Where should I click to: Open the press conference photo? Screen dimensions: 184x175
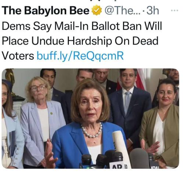point(91,119)
